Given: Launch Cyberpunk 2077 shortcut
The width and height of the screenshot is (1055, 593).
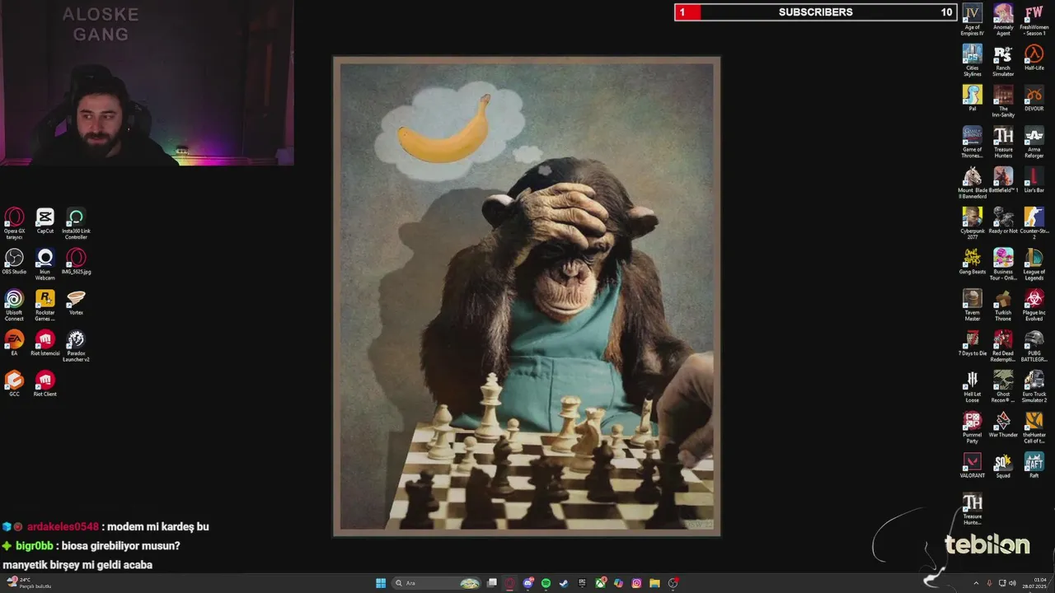Looking at the screenshot, I should pos(973,223).
